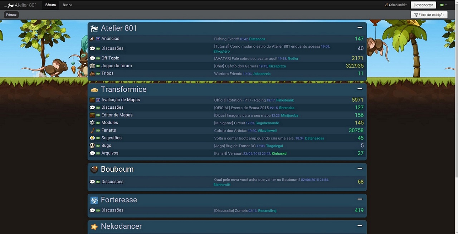The width and height of the screenshot is (458, 234).
Task: Open Official Rotation - P17 - Racing topic
Action: click(240, 100)
